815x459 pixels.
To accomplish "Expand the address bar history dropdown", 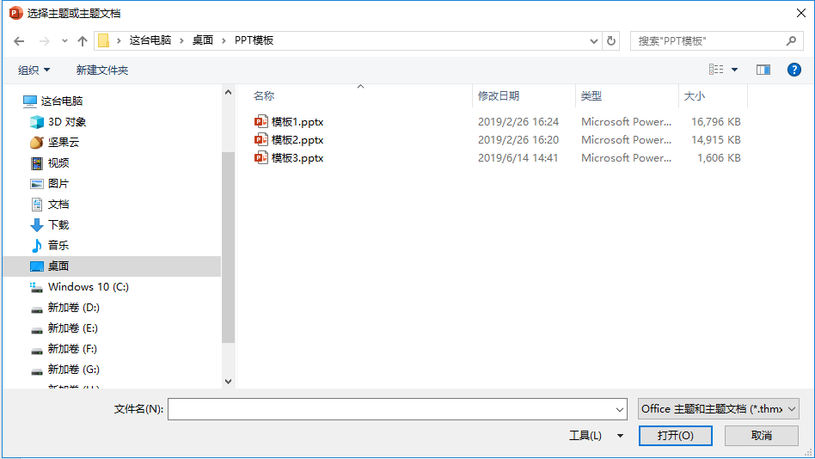I will click(593, 41).
